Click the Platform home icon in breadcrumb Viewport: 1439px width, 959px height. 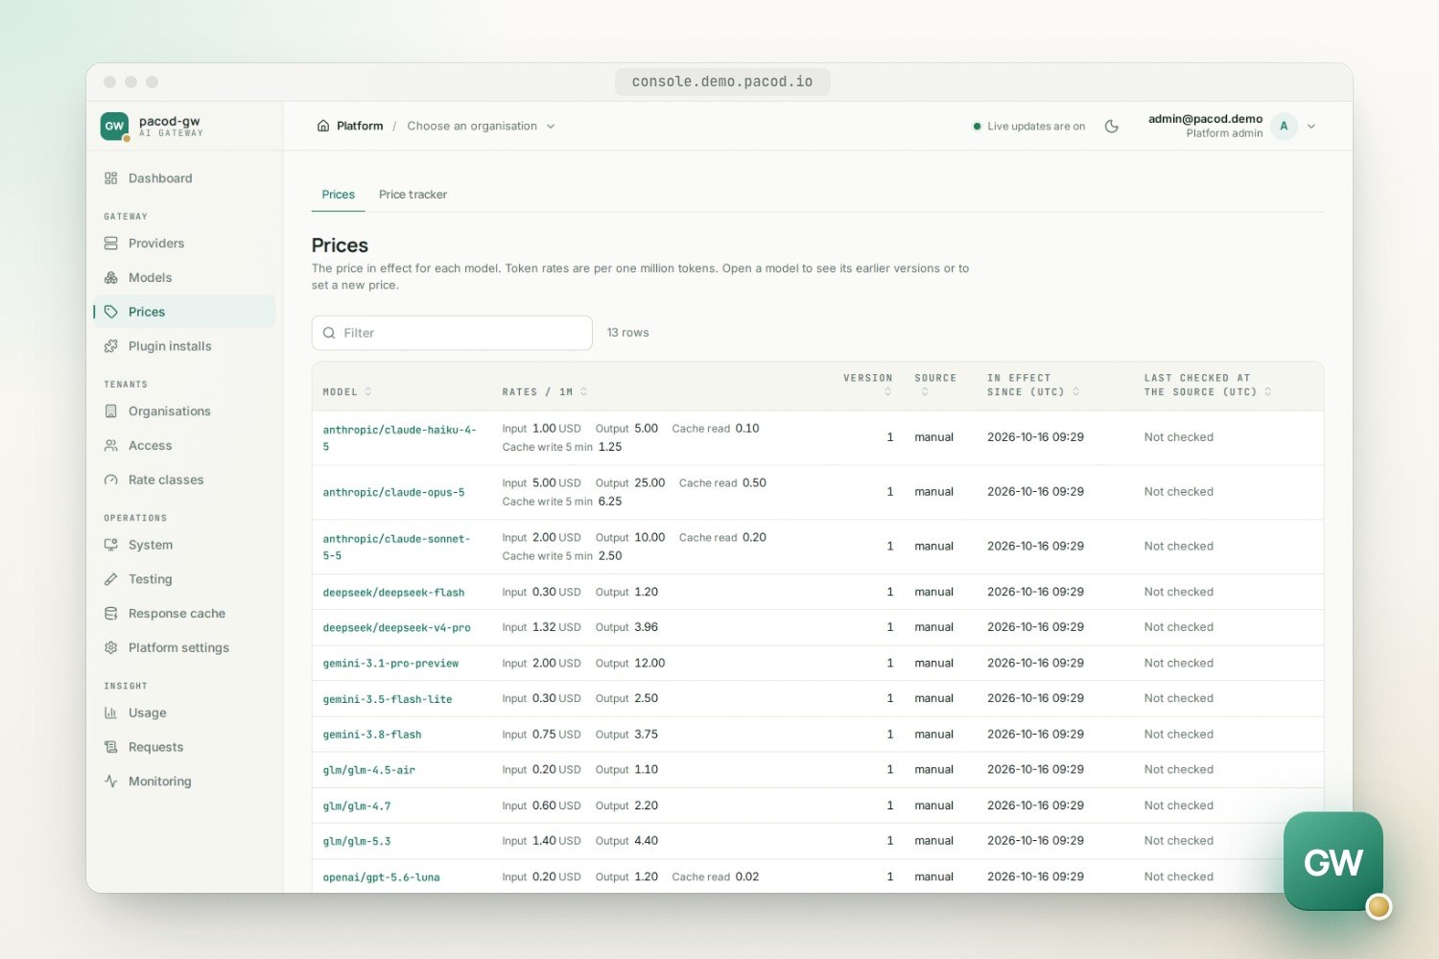pyautogui.click(x=323, y=127)
